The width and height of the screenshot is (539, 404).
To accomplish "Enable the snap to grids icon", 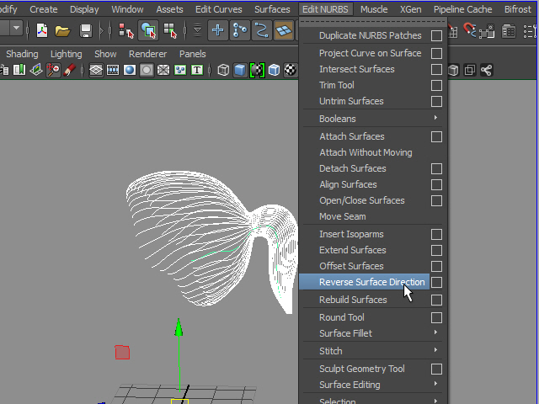I will 218,31.
